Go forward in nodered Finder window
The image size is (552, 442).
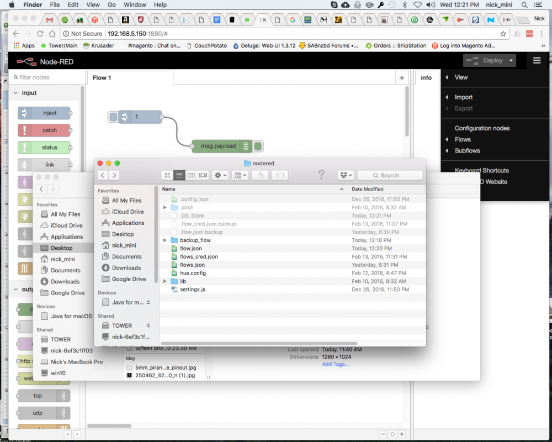[x=114, y=175]
